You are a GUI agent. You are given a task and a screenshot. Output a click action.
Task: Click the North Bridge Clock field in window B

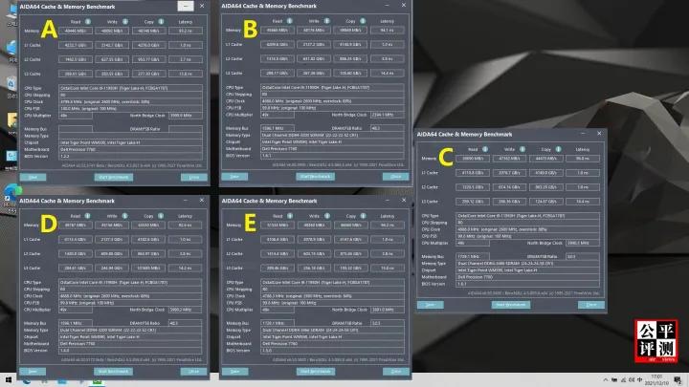pos(387,115)
